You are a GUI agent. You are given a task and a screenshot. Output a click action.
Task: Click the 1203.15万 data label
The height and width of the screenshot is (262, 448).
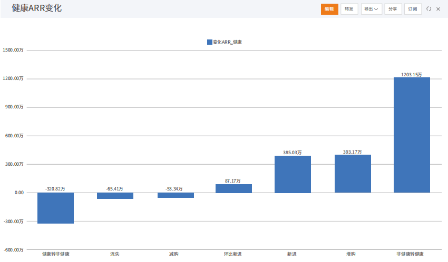(412, 75)
